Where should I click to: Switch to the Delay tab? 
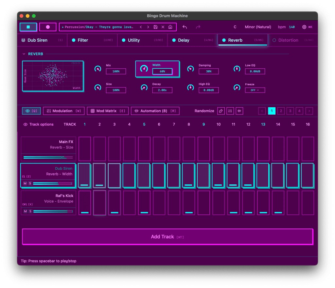183,40
